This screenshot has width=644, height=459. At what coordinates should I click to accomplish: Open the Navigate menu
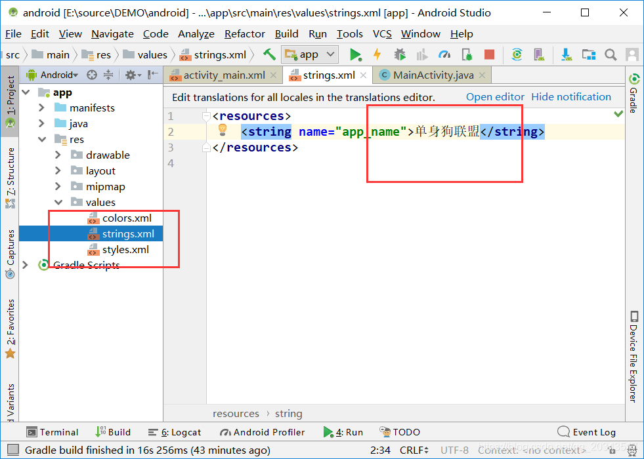tap(112, 33)
